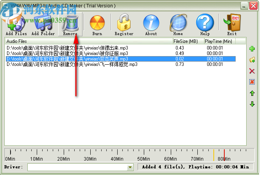Move selected file up with green arrow
The height and width of the screenshot is (175, 263).
[x=252, y=93]
